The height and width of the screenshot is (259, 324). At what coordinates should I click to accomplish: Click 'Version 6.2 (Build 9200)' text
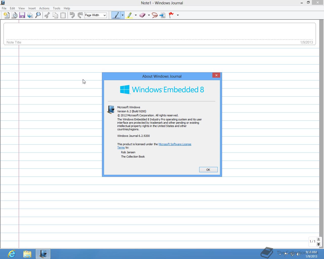132,111
